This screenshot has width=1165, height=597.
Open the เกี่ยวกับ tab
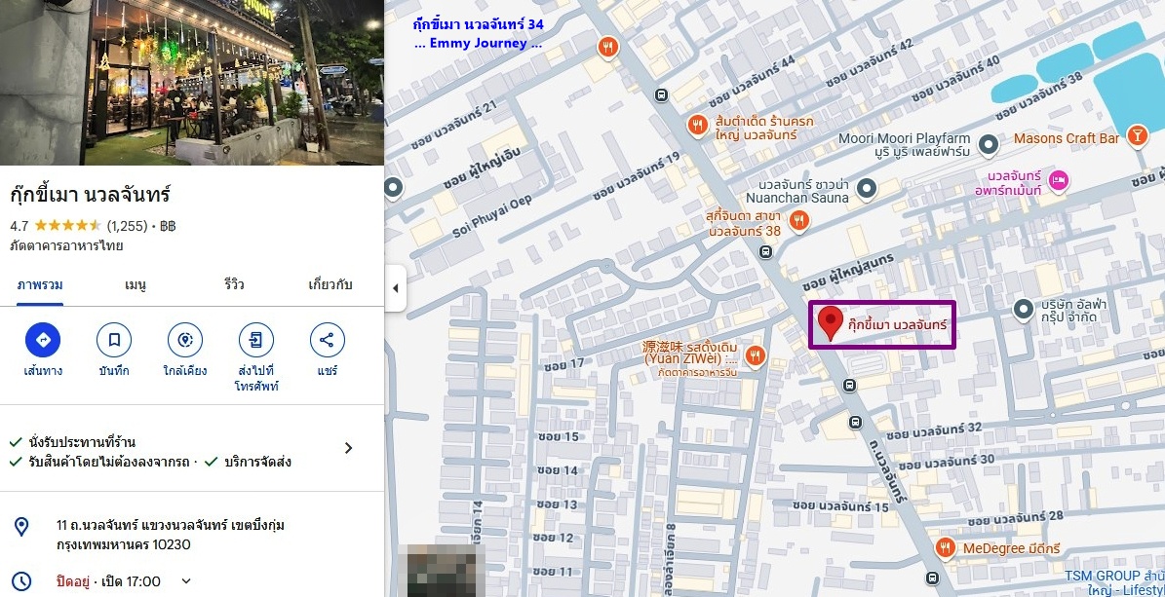pos(330,285)
